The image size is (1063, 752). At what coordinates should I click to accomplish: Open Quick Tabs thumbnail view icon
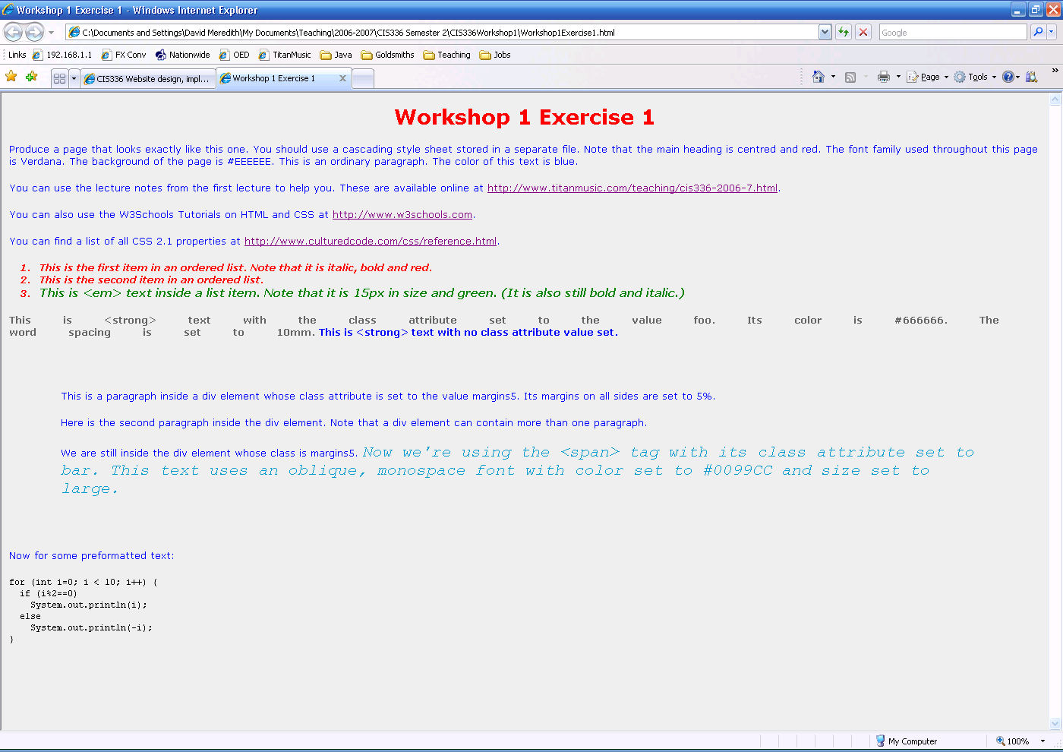pos(60,78)
